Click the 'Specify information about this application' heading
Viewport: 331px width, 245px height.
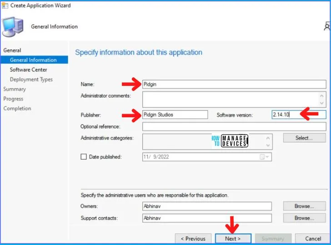tap(139, 52)
